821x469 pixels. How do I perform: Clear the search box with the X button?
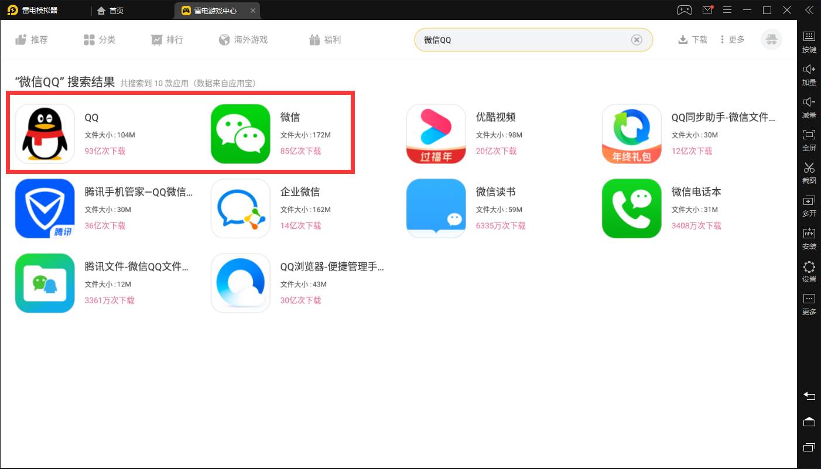(x=637, y=40)
